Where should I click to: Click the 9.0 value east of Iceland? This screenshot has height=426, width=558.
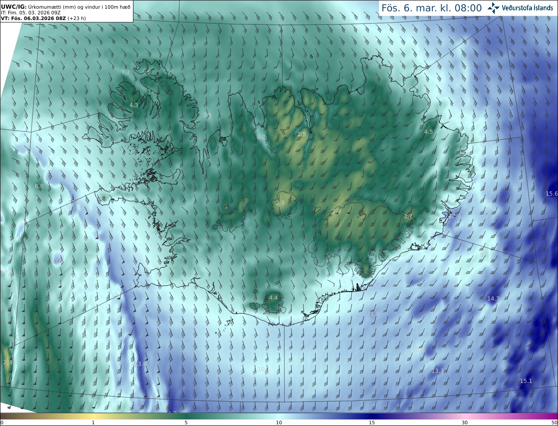tap(484, 254)
